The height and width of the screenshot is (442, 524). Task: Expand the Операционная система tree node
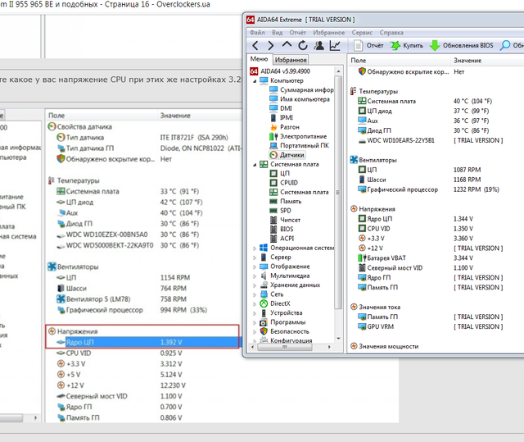(255, 248)
